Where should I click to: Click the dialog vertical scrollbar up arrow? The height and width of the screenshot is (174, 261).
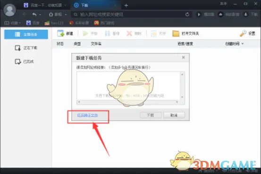[x=182, y=75]
